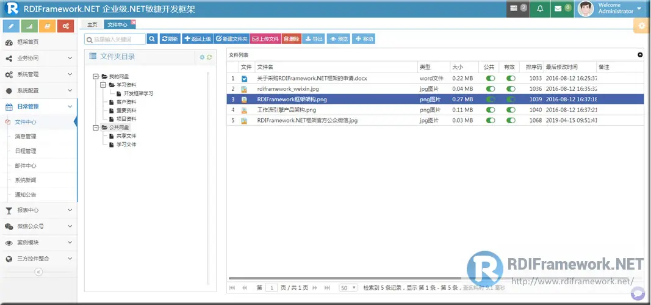Toggle 公共 switch for 官方公众微信.jpg row
This screenshot has height=305, width=651.
click(x=491, y=121)
